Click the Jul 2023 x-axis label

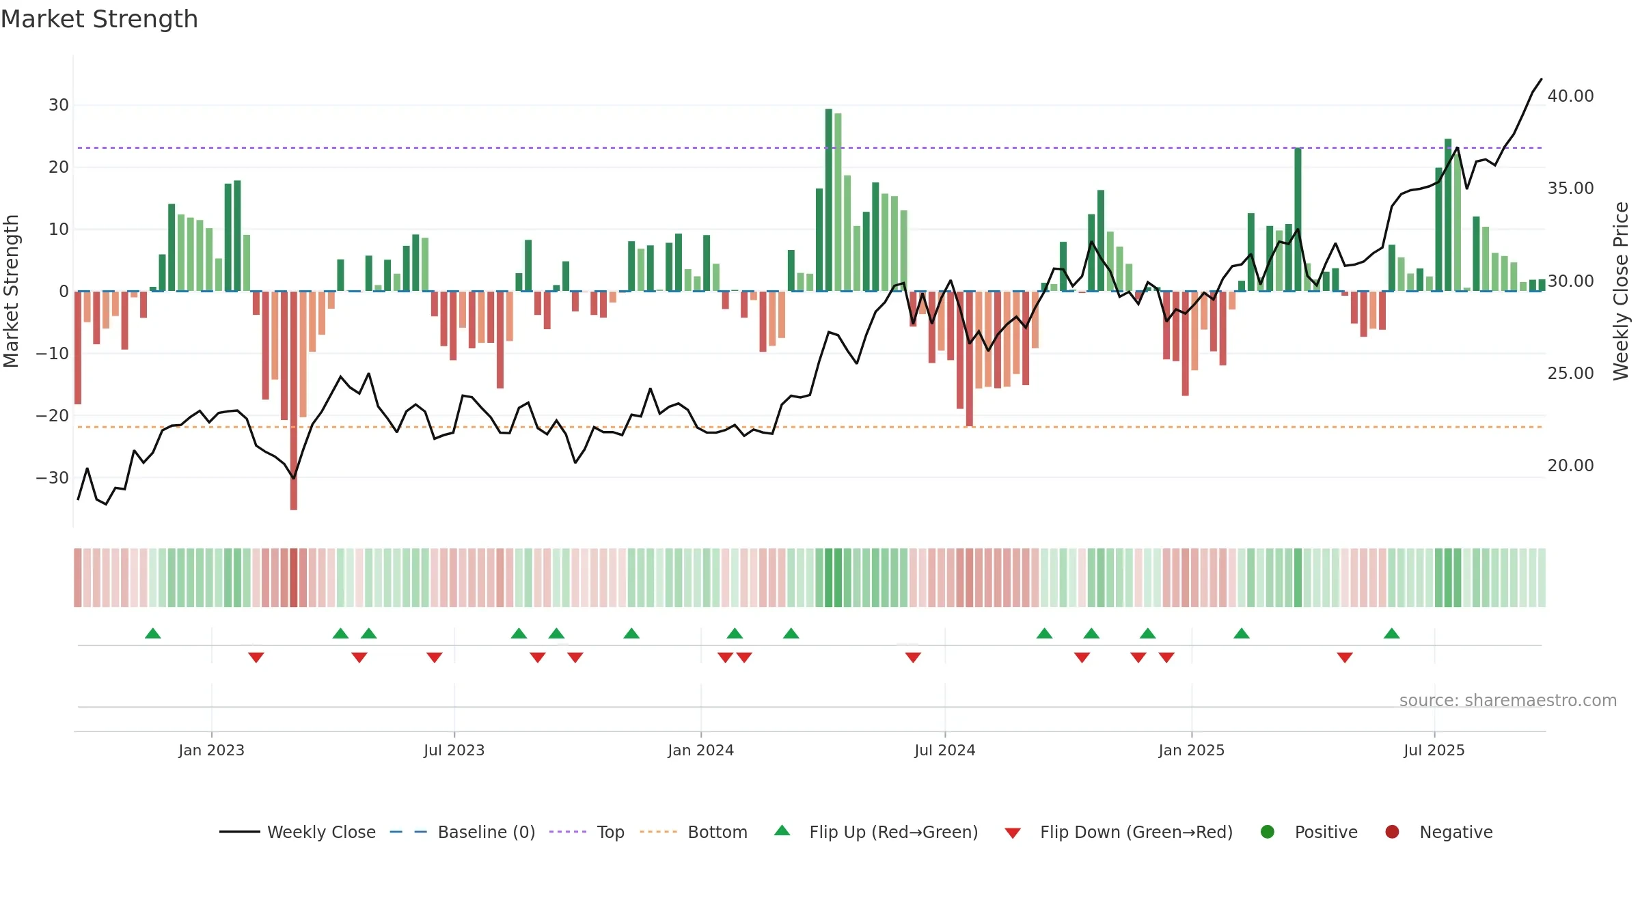(x=454, y=750)
